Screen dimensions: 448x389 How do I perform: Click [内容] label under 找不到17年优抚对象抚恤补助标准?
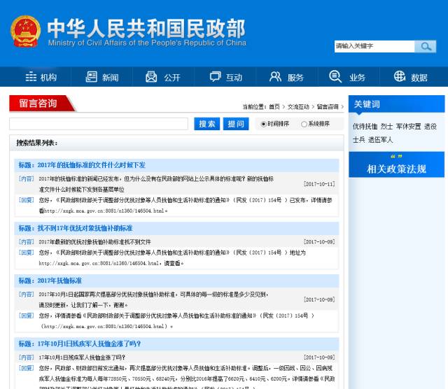[27, 242]
